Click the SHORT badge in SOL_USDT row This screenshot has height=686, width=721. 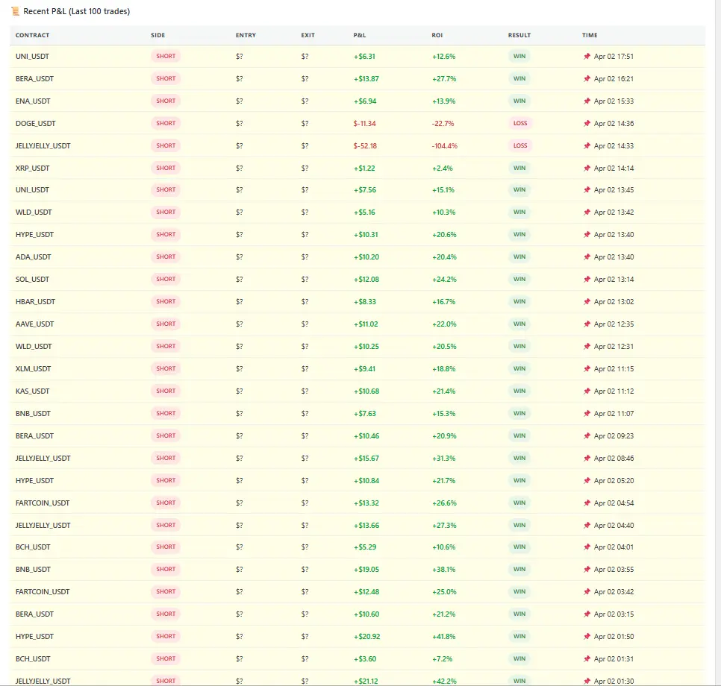click(166, 279)
